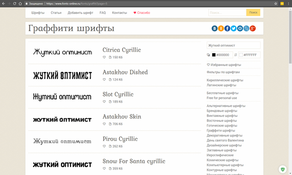This screenshot has height=175, width=292.
Task: Open Винтажные шрифты category
Action: (222, 116)
